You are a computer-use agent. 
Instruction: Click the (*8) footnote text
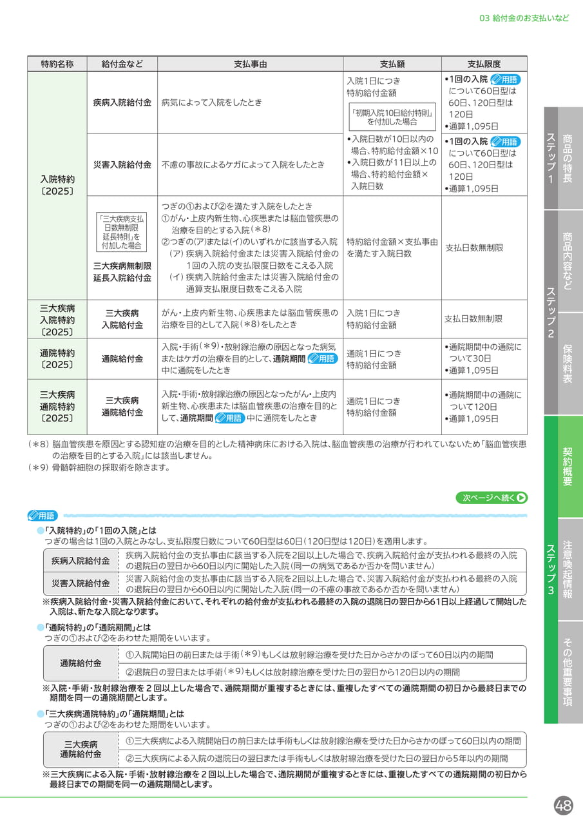pos(277,450)
